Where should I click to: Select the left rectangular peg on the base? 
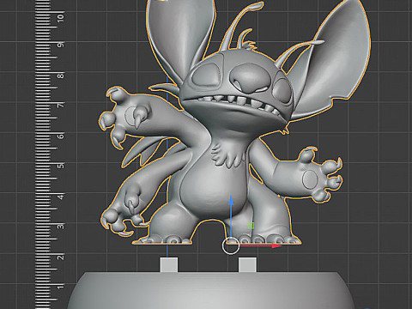169,264
